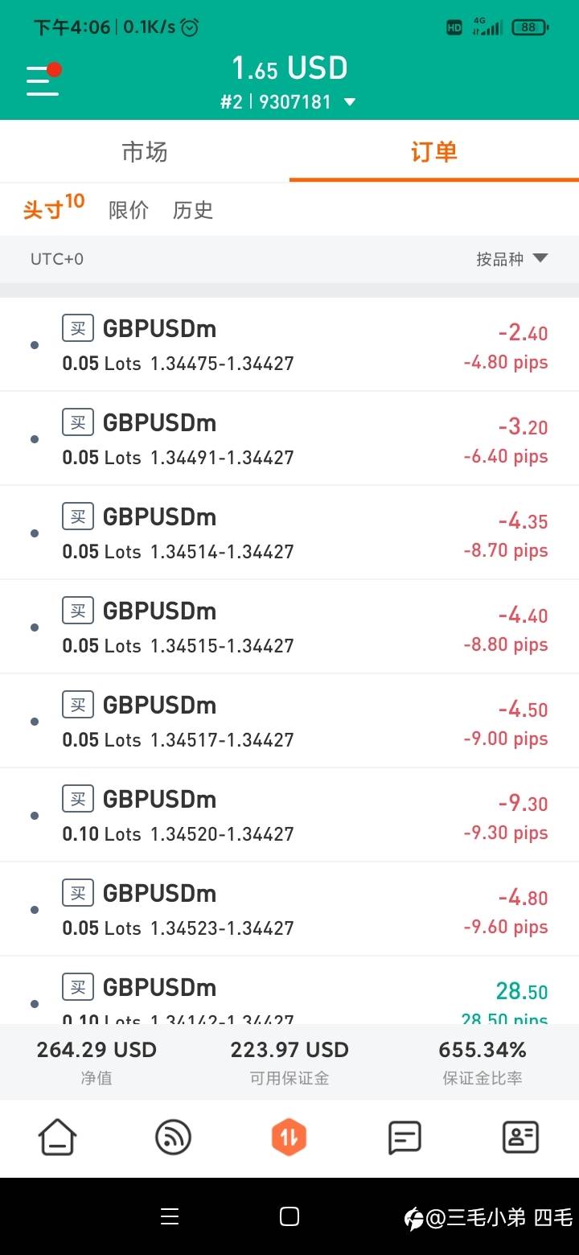The height and width of the screenshot is (1255, 579).
Task: Switch to 限价 pending orders
Action: point(129,210)
